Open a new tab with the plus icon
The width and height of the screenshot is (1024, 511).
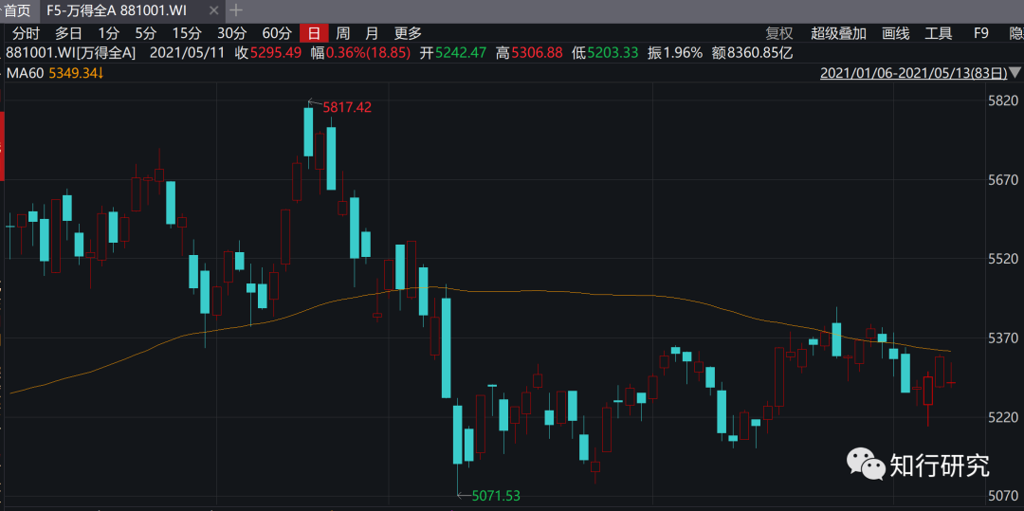pos(236,10)
